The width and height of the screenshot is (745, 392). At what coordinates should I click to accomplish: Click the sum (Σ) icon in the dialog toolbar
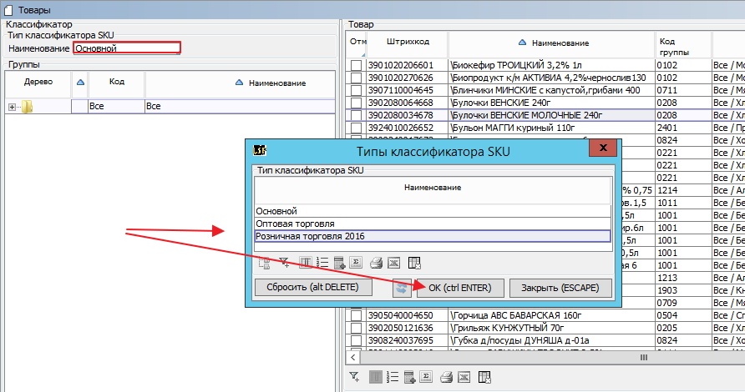357,263
